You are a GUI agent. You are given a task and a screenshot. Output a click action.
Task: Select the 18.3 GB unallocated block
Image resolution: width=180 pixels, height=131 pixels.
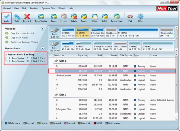pos(120,46)
